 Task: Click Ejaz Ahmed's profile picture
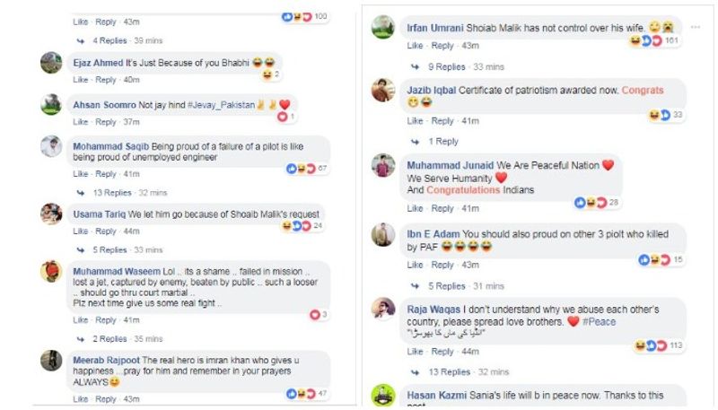51,62
